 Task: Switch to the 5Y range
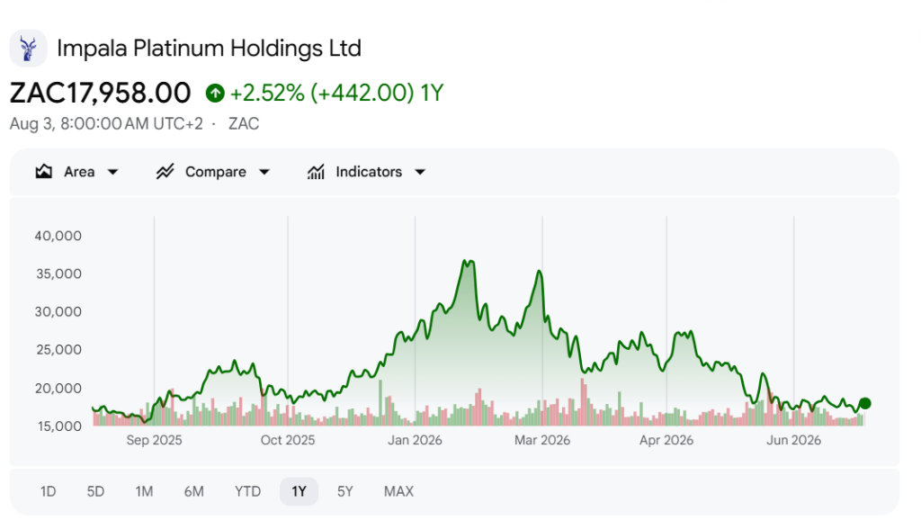pos(345,491)
